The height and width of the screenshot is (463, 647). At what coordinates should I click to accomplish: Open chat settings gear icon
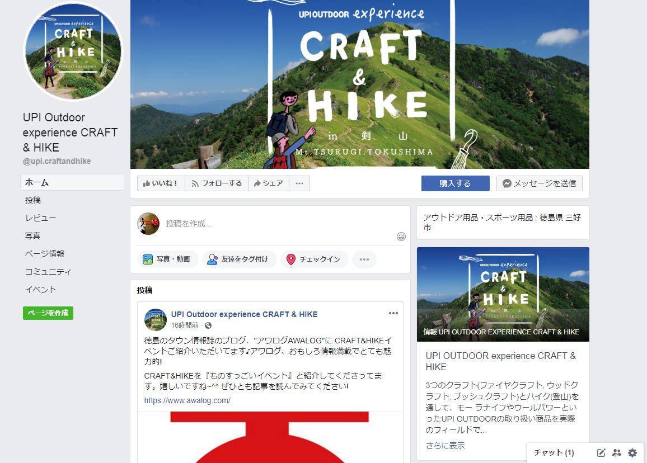click(632, 453)
